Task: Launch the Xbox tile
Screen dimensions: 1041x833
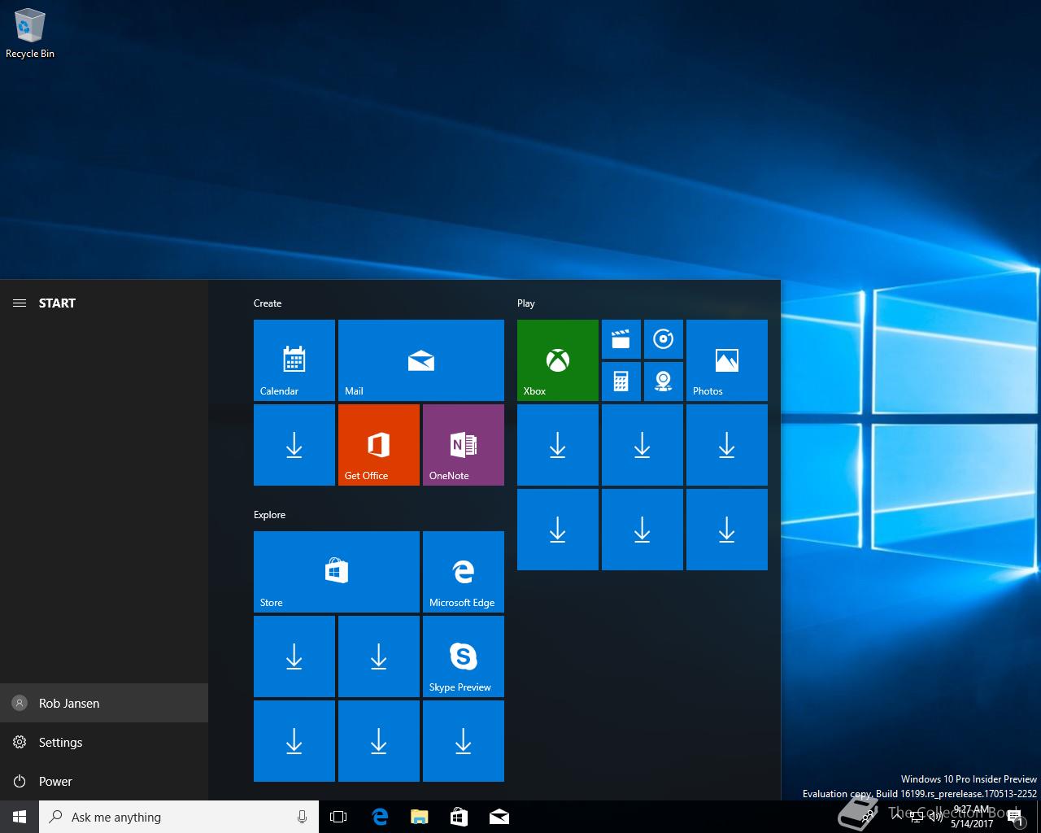Action: click(558, 360)
